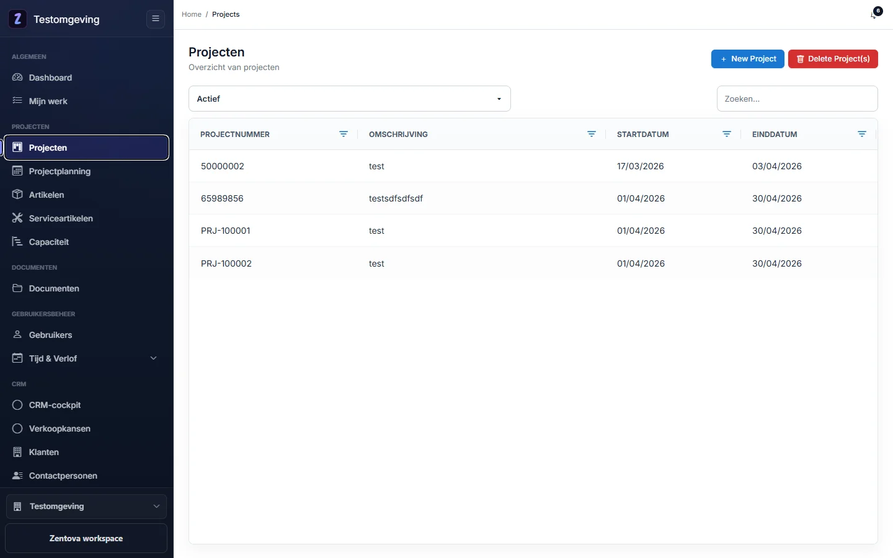Image resolution: width=893 pixels, height=558 pixels.
Task: Open CRM-cockpit label in sidebar
Action: pyautogui.click(x=55, y=405)
